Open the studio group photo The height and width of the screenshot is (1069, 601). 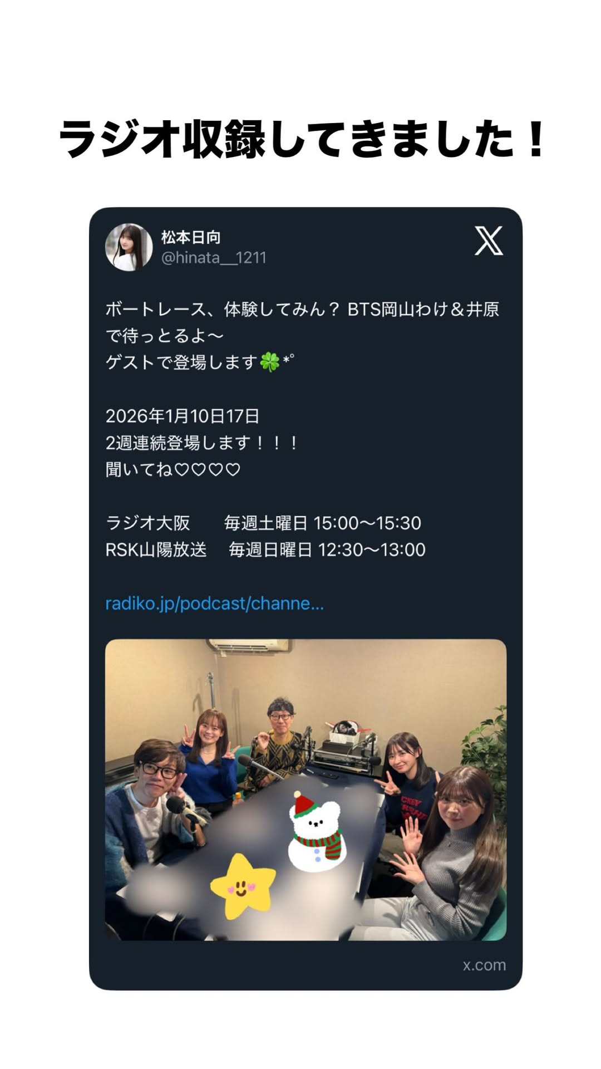pyautogui.click(x=306, y=790)
